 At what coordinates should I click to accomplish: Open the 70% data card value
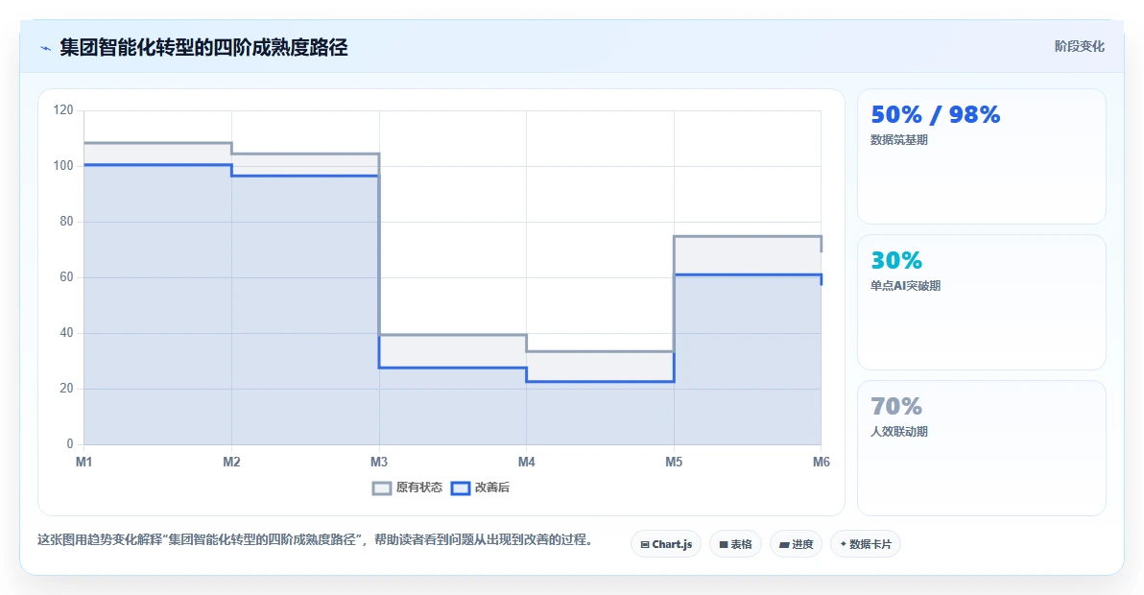pos(896,406)
